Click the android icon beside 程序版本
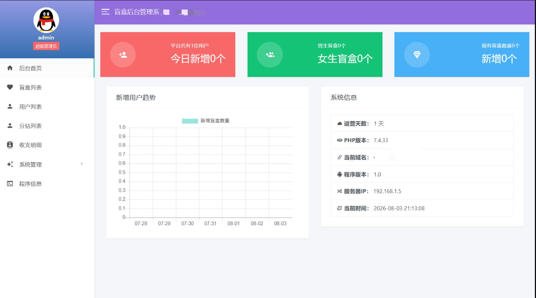Image resolution: width=536 pixels, height=298 pixels. point(340,175)
